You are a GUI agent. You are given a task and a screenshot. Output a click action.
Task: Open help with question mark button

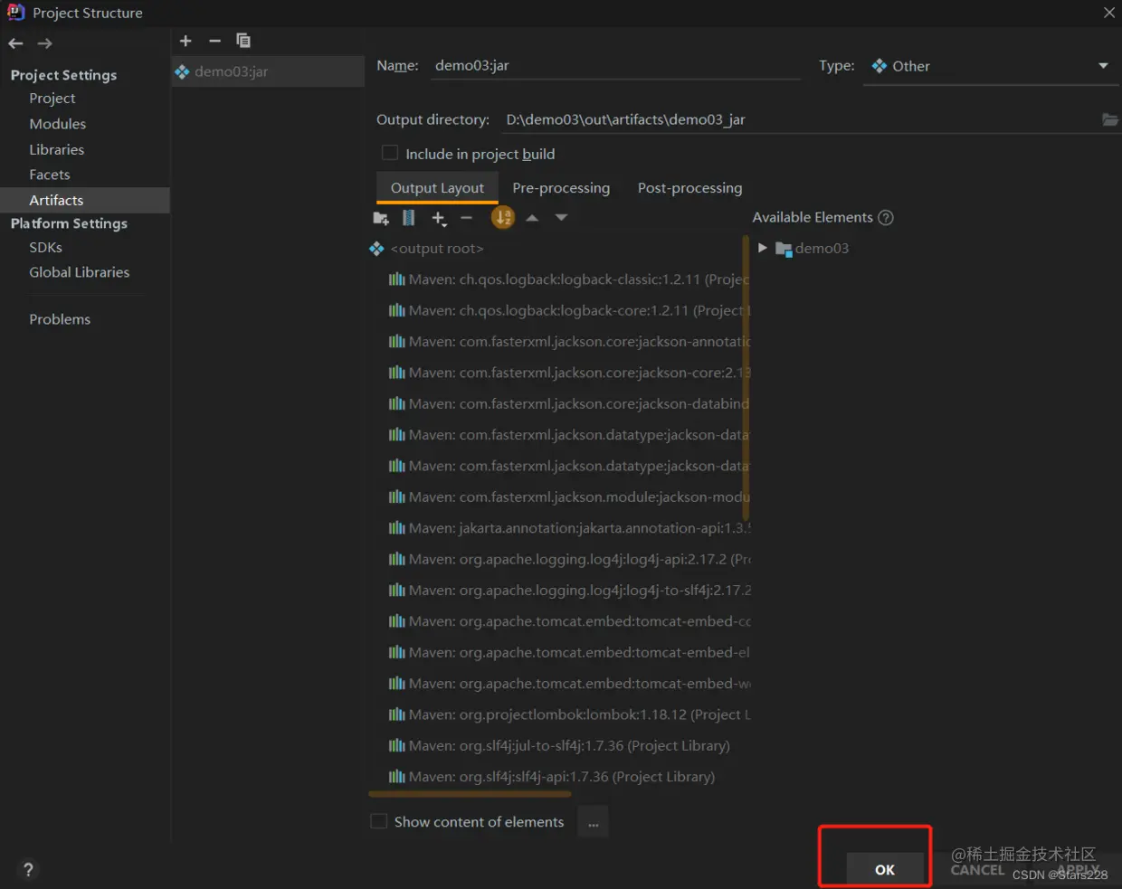click(28, 869)
